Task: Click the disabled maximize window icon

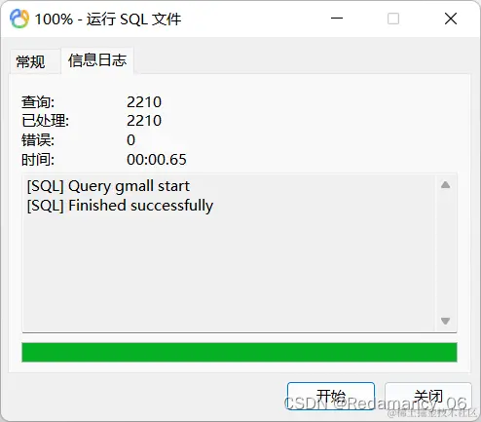Action: 393,19
